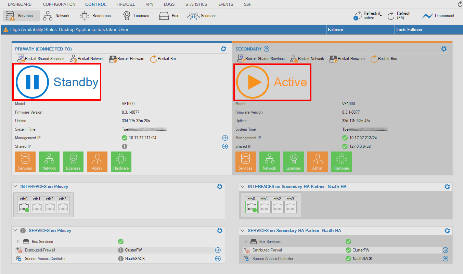Screen dimensions: 463x274
Task: Collapse Services on Secondary HA Partner section
Action: pyautogui.click(x=243, y=231)
